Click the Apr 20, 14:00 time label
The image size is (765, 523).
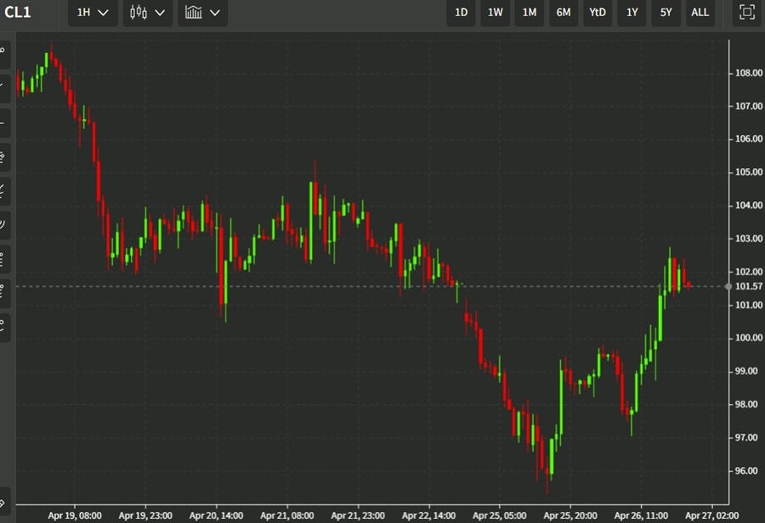[x=216, y=515]
